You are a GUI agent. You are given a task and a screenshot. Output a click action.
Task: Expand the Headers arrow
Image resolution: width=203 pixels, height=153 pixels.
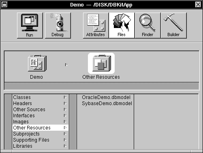[65, 103]
